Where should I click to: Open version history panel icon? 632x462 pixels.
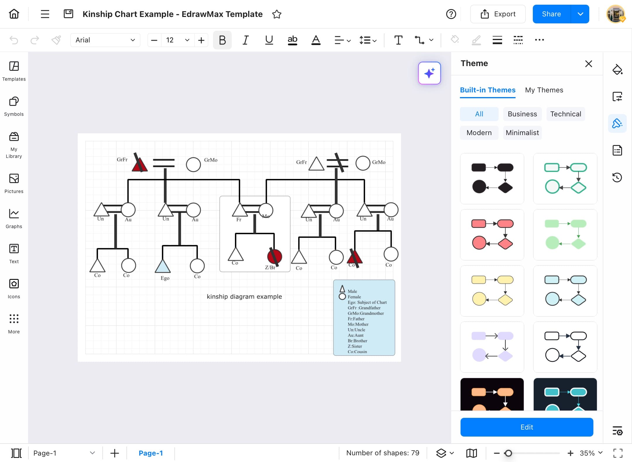[x=617, y=177]
